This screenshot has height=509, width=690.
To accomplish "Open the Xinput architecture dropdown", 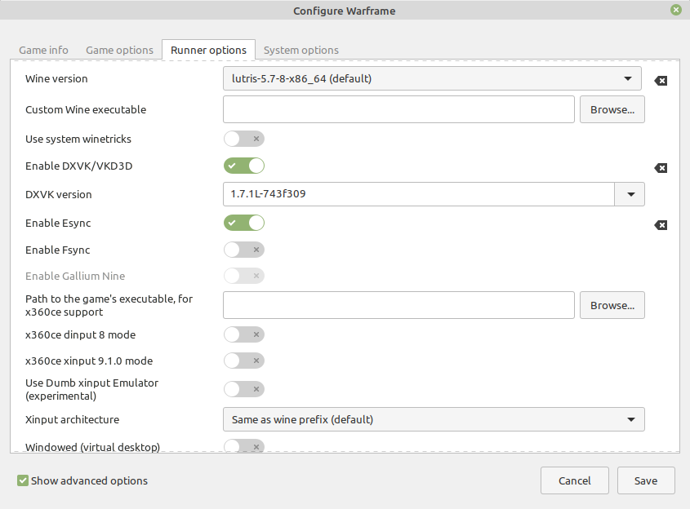I will coord(434,419).
